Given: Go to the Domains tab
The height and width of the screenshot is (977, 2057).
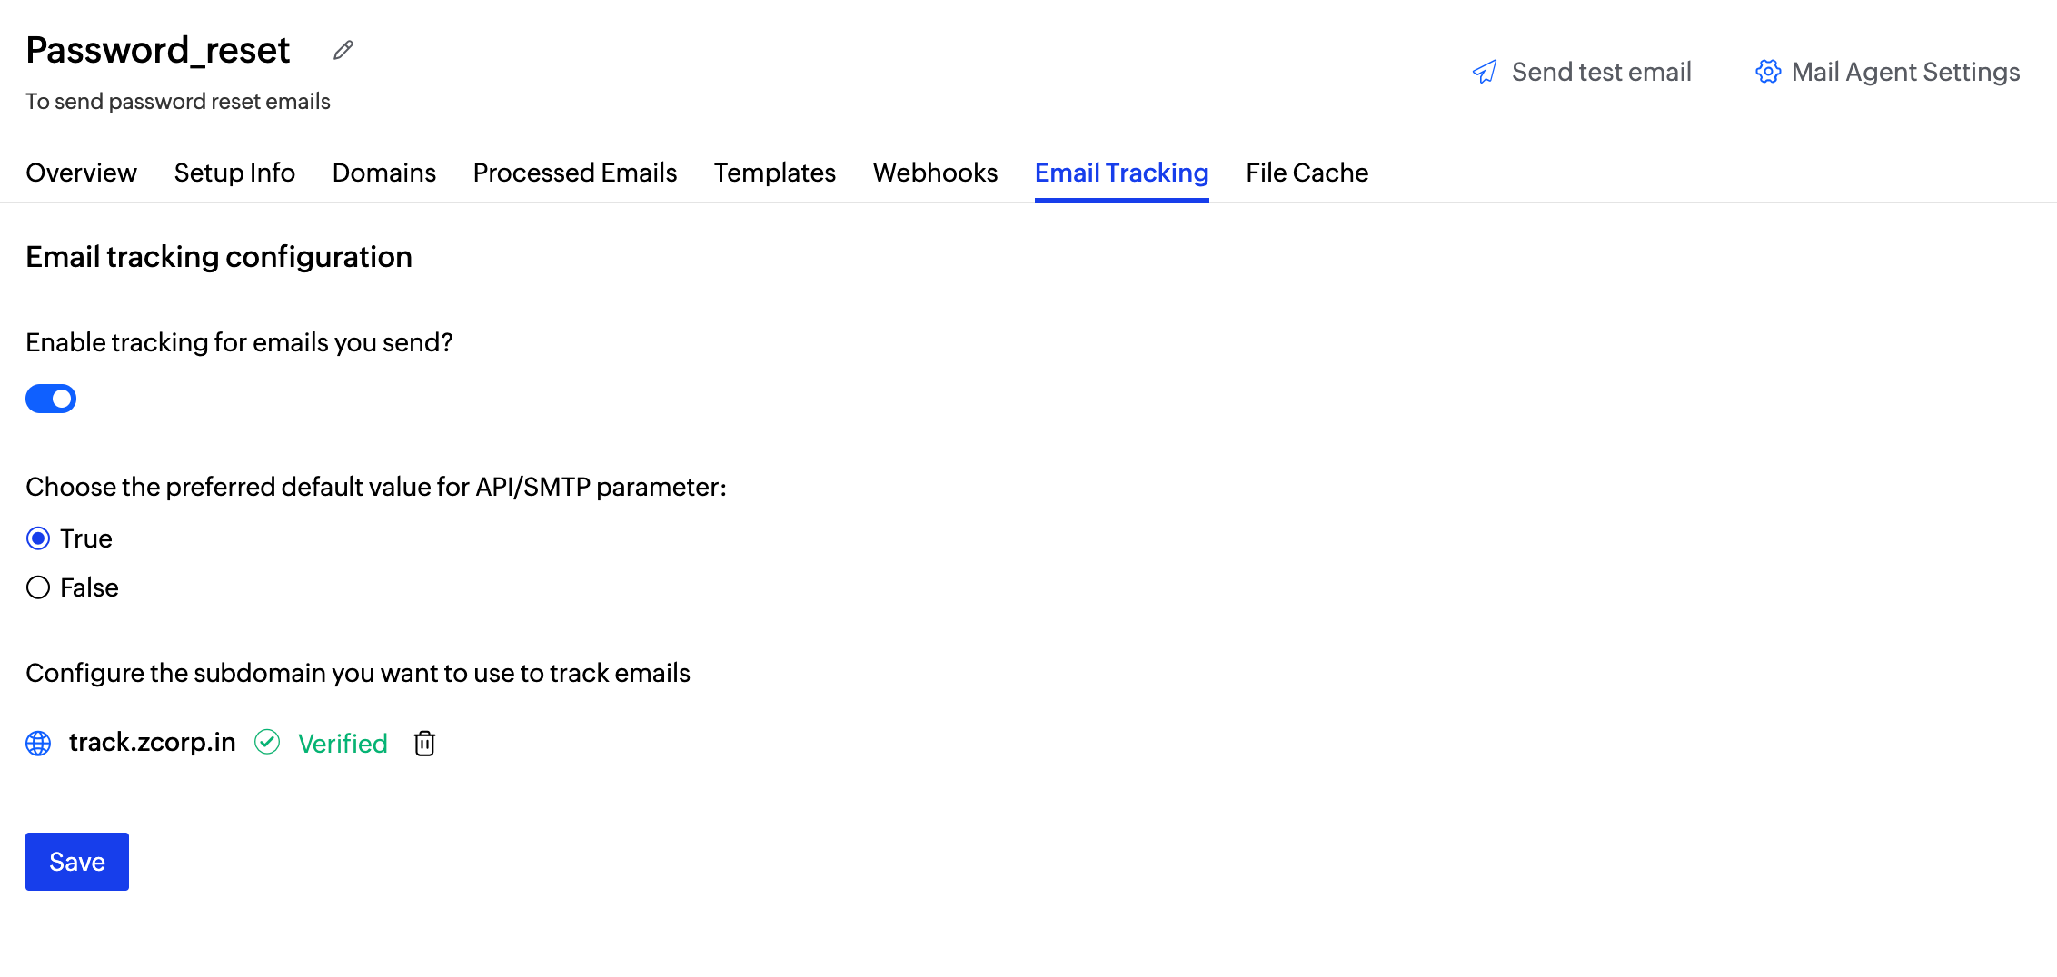Looking at the screenshot, I should (383, 173).
